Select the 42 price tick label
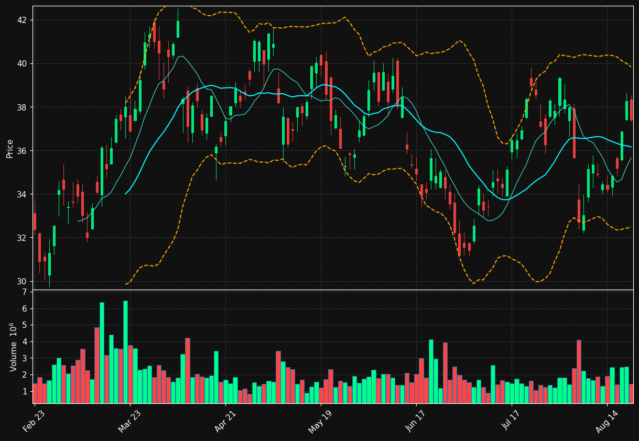Image resolution: width=639 pixels, height=441 pixels. [x=21, y=20]
